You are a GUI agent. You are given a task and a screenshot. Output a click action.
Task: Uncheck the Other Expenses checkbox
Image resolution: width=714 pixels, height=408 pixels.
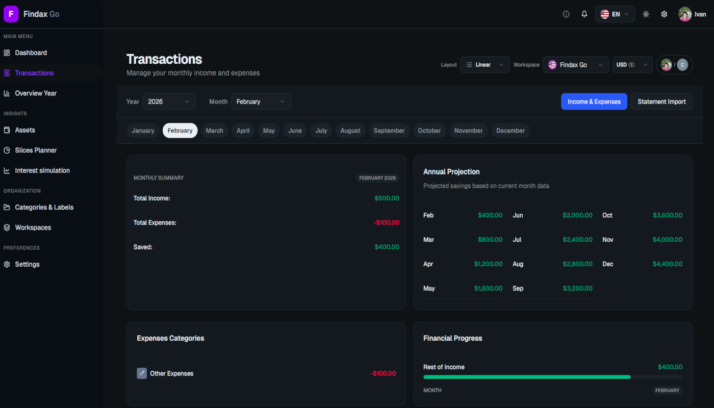[142, 373]
